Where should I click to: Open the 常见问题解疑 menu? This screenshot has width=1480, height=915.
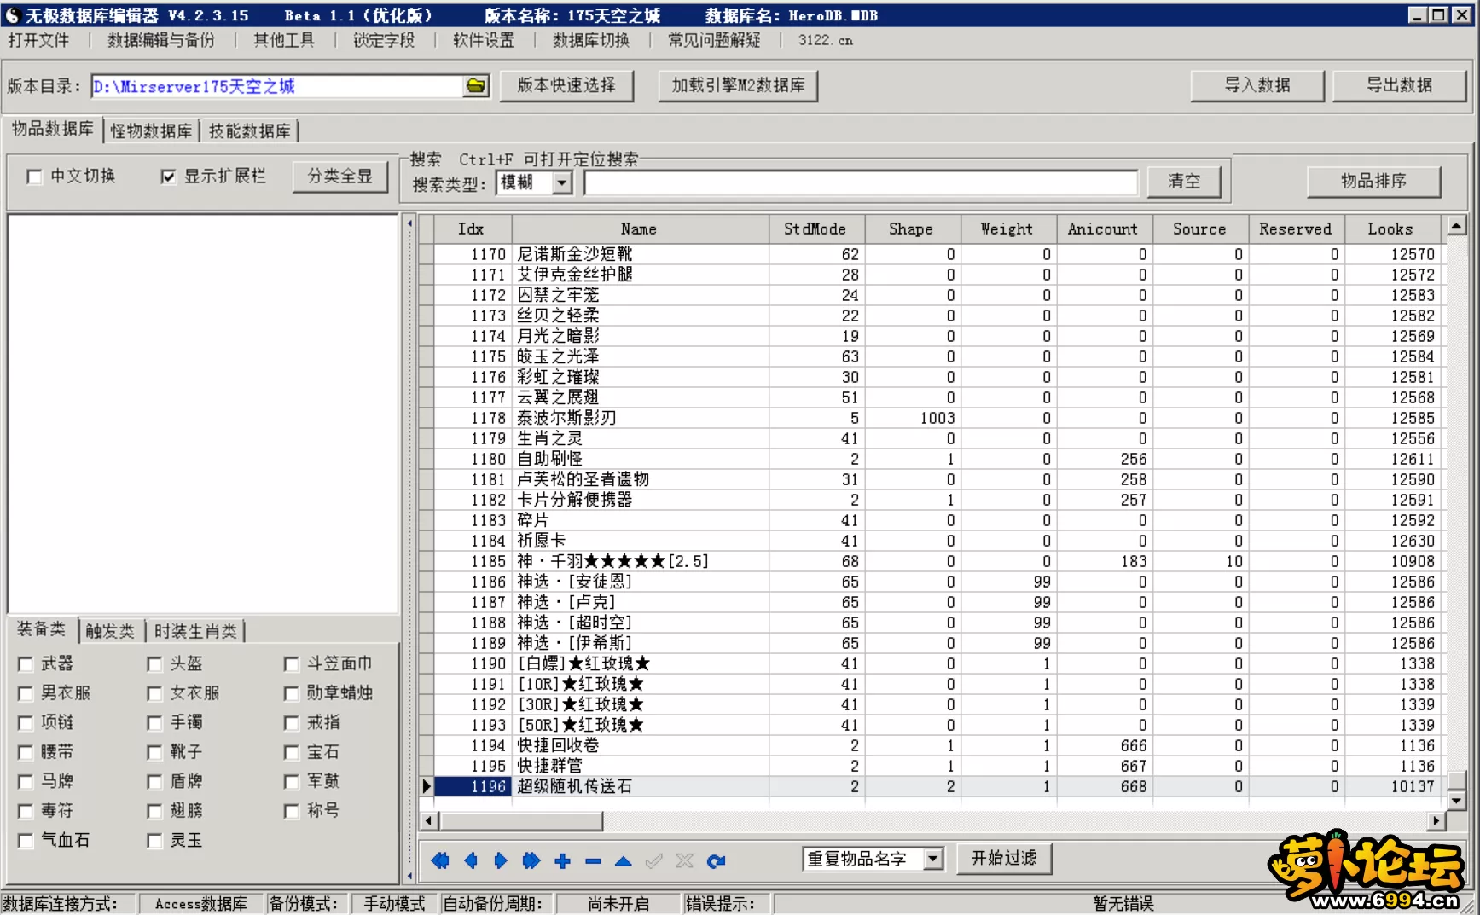714,40
